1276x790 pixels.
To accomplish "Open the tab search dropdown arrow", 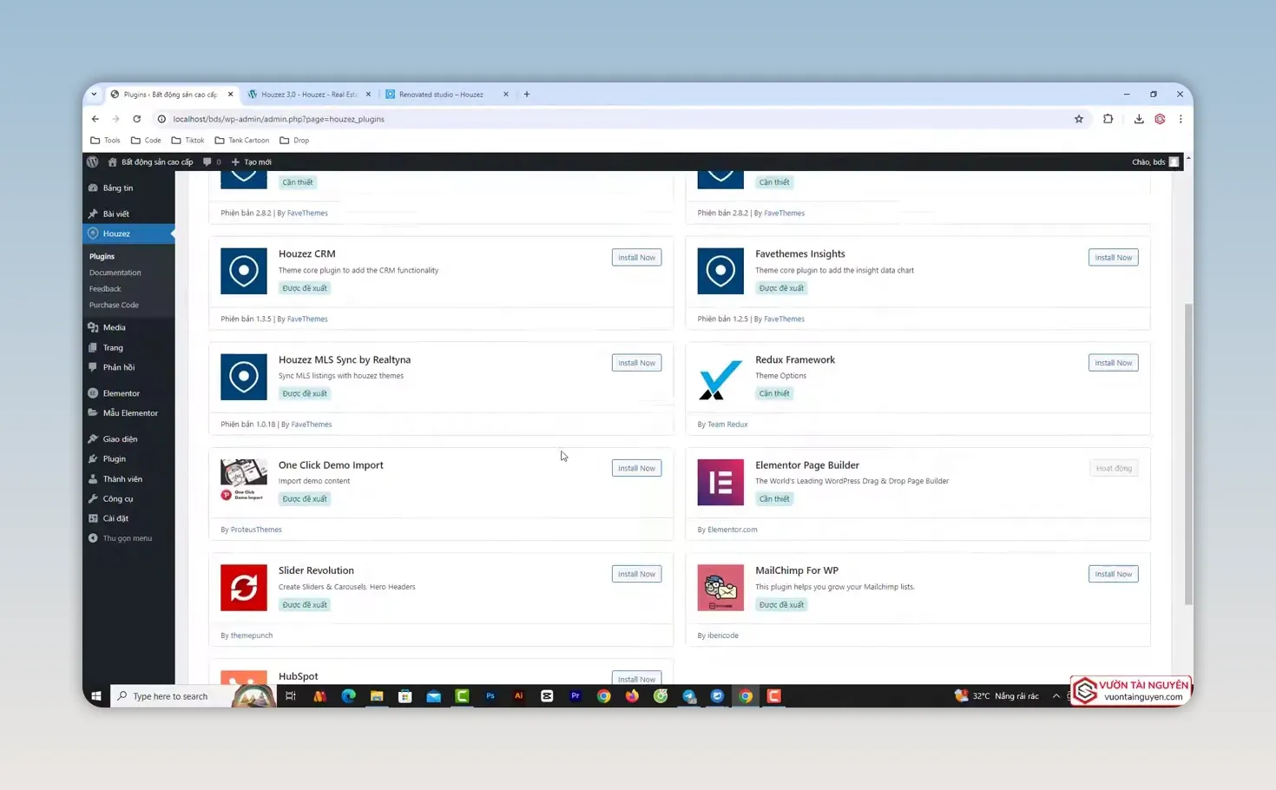I will click(94, 94).
